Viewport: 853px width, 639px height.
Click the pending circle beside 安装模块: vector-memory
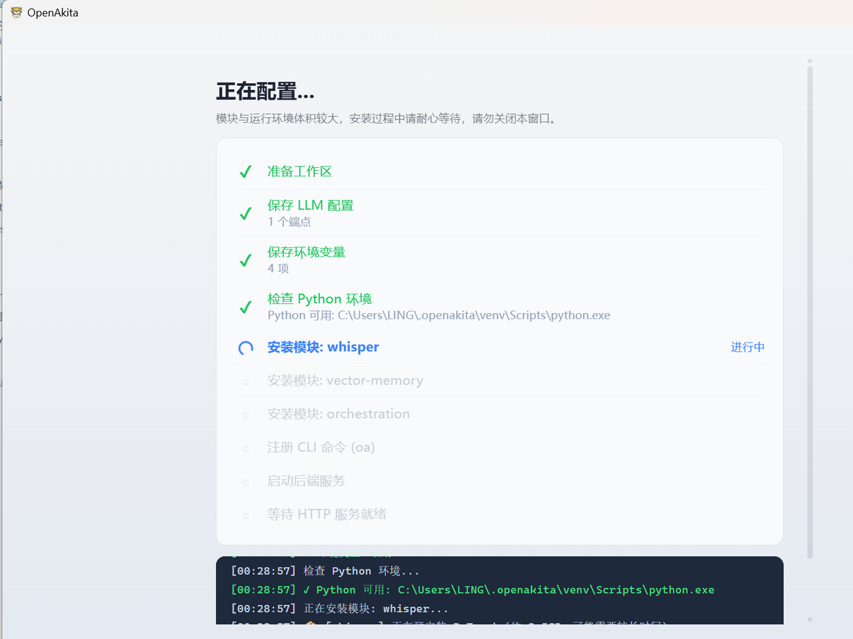point(246,380)
